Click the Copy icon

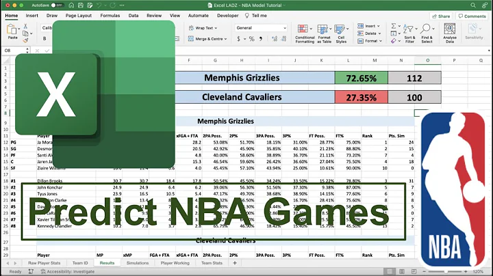[x=25, y=33]
